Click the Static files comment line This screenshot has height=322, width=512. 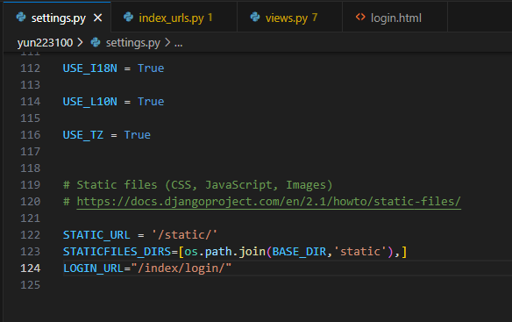[x=197, y=185]
